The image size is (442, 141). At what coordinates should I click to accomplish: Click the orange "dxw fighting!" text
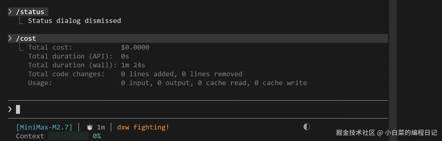(143, 127)
